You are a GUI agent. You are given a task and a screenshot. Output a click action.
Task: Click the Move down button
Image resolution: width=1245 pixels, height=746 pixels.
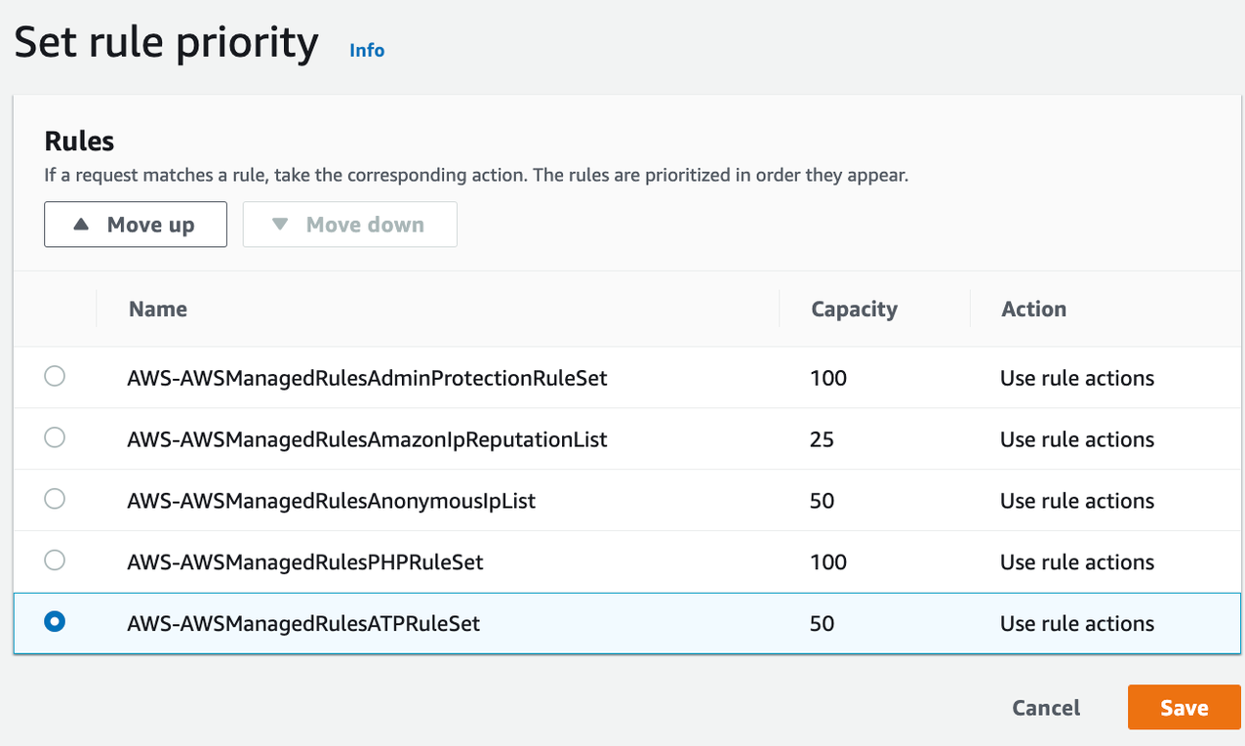coord(349,225)
